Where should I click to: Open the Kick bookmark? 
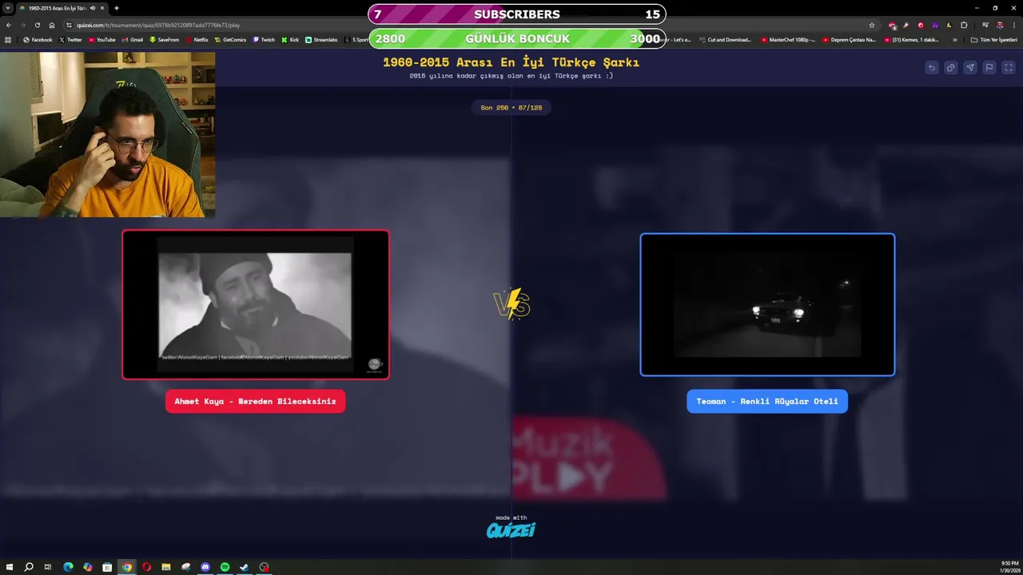290,39
